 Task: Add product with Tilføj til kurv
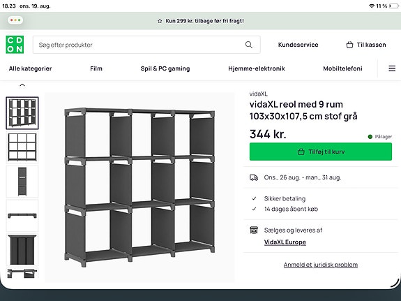[321, 152]
